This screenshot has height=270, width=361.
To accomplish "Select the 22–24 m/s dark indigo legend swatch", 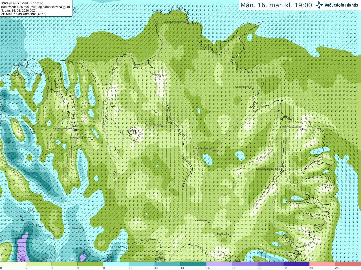I will pyautogui.click(x=296, y=264).
